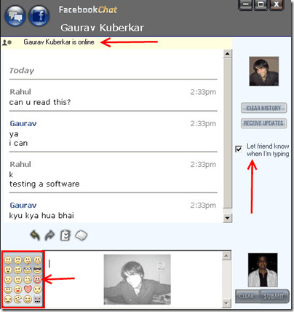Insert the gasping open-mouth emoticon
Screen dimensions: 294x312
tap(8, 270)
